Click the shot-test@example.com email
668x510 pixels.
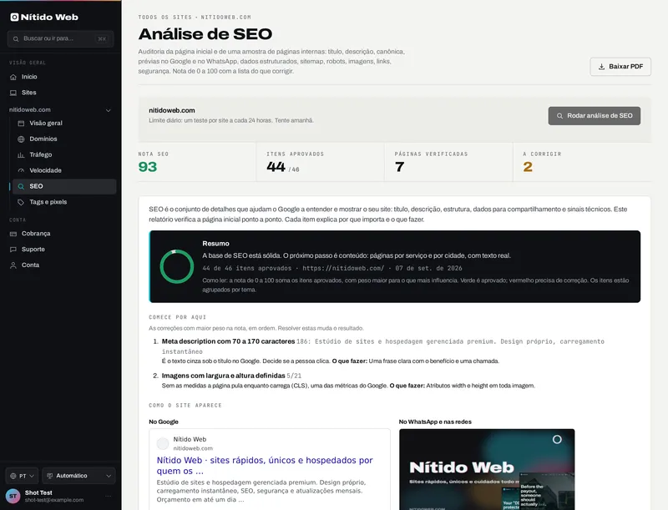pos(54,500)
